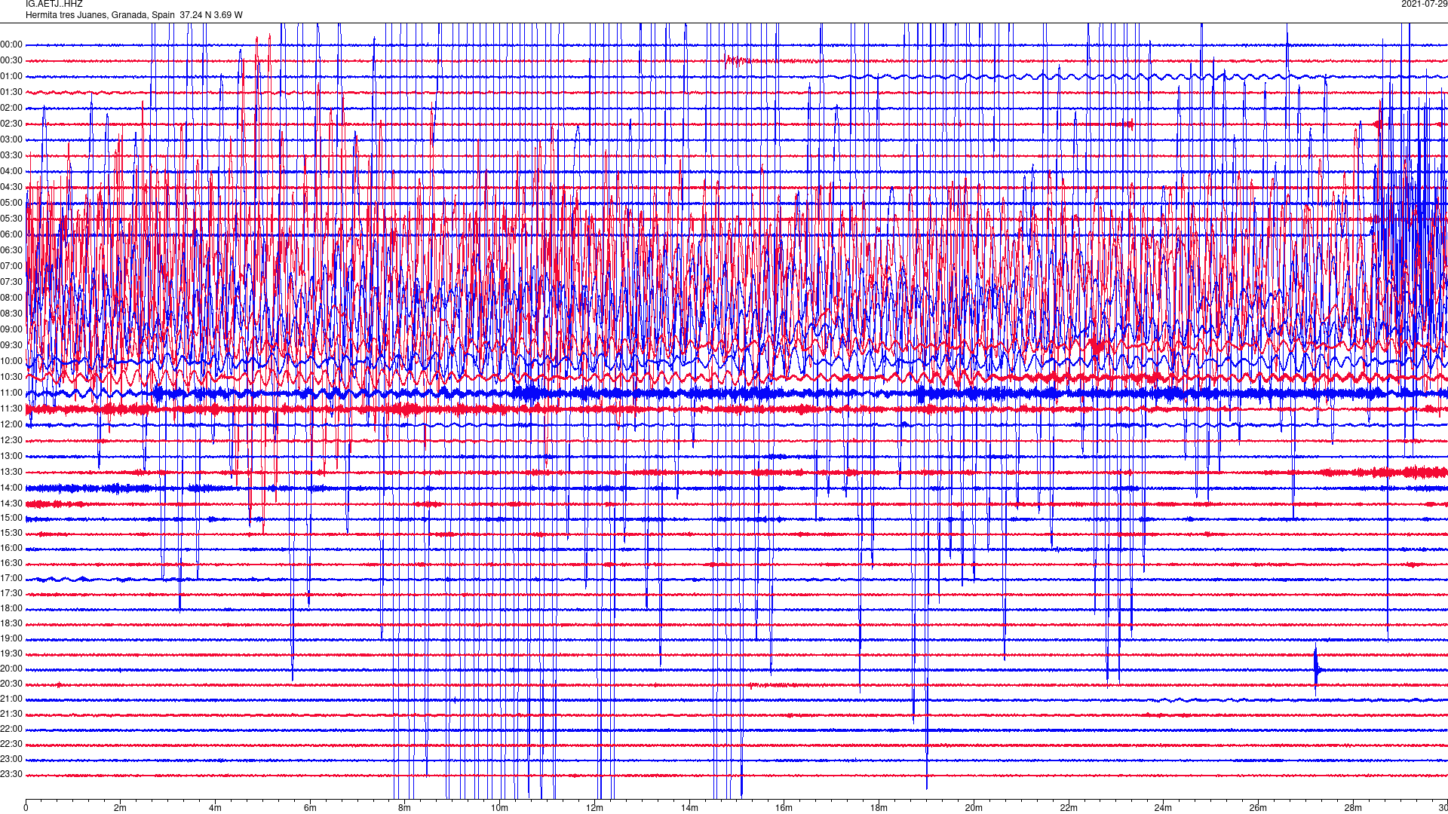Screen dimensions: 1448x814
Task: Click the 26m axis tick label
Action: [1258, 808]
